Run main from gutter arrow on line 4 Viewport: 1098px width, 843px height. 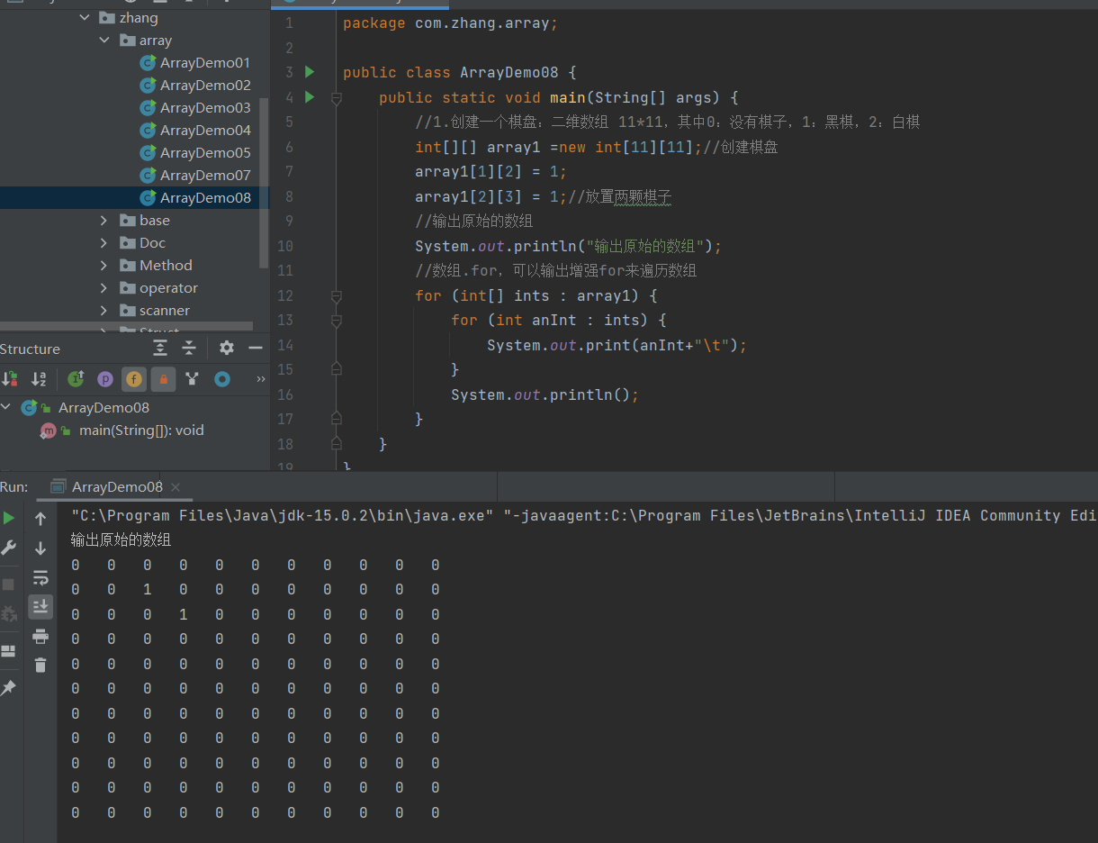click(x=310, y=97)
